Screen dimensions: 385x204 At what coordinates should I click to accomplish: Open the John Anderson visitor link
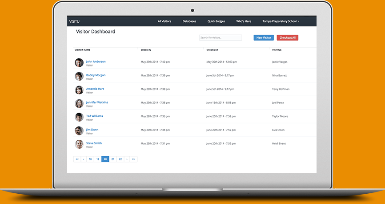click(96, 61)
